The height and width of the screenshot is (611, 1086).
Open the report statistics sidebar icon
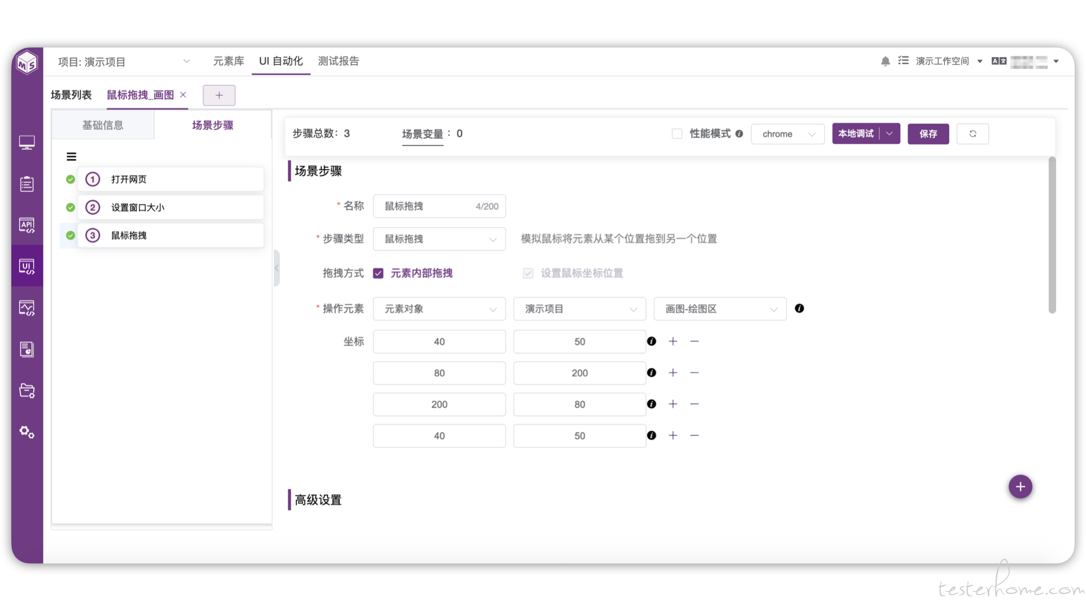[27, 349]
